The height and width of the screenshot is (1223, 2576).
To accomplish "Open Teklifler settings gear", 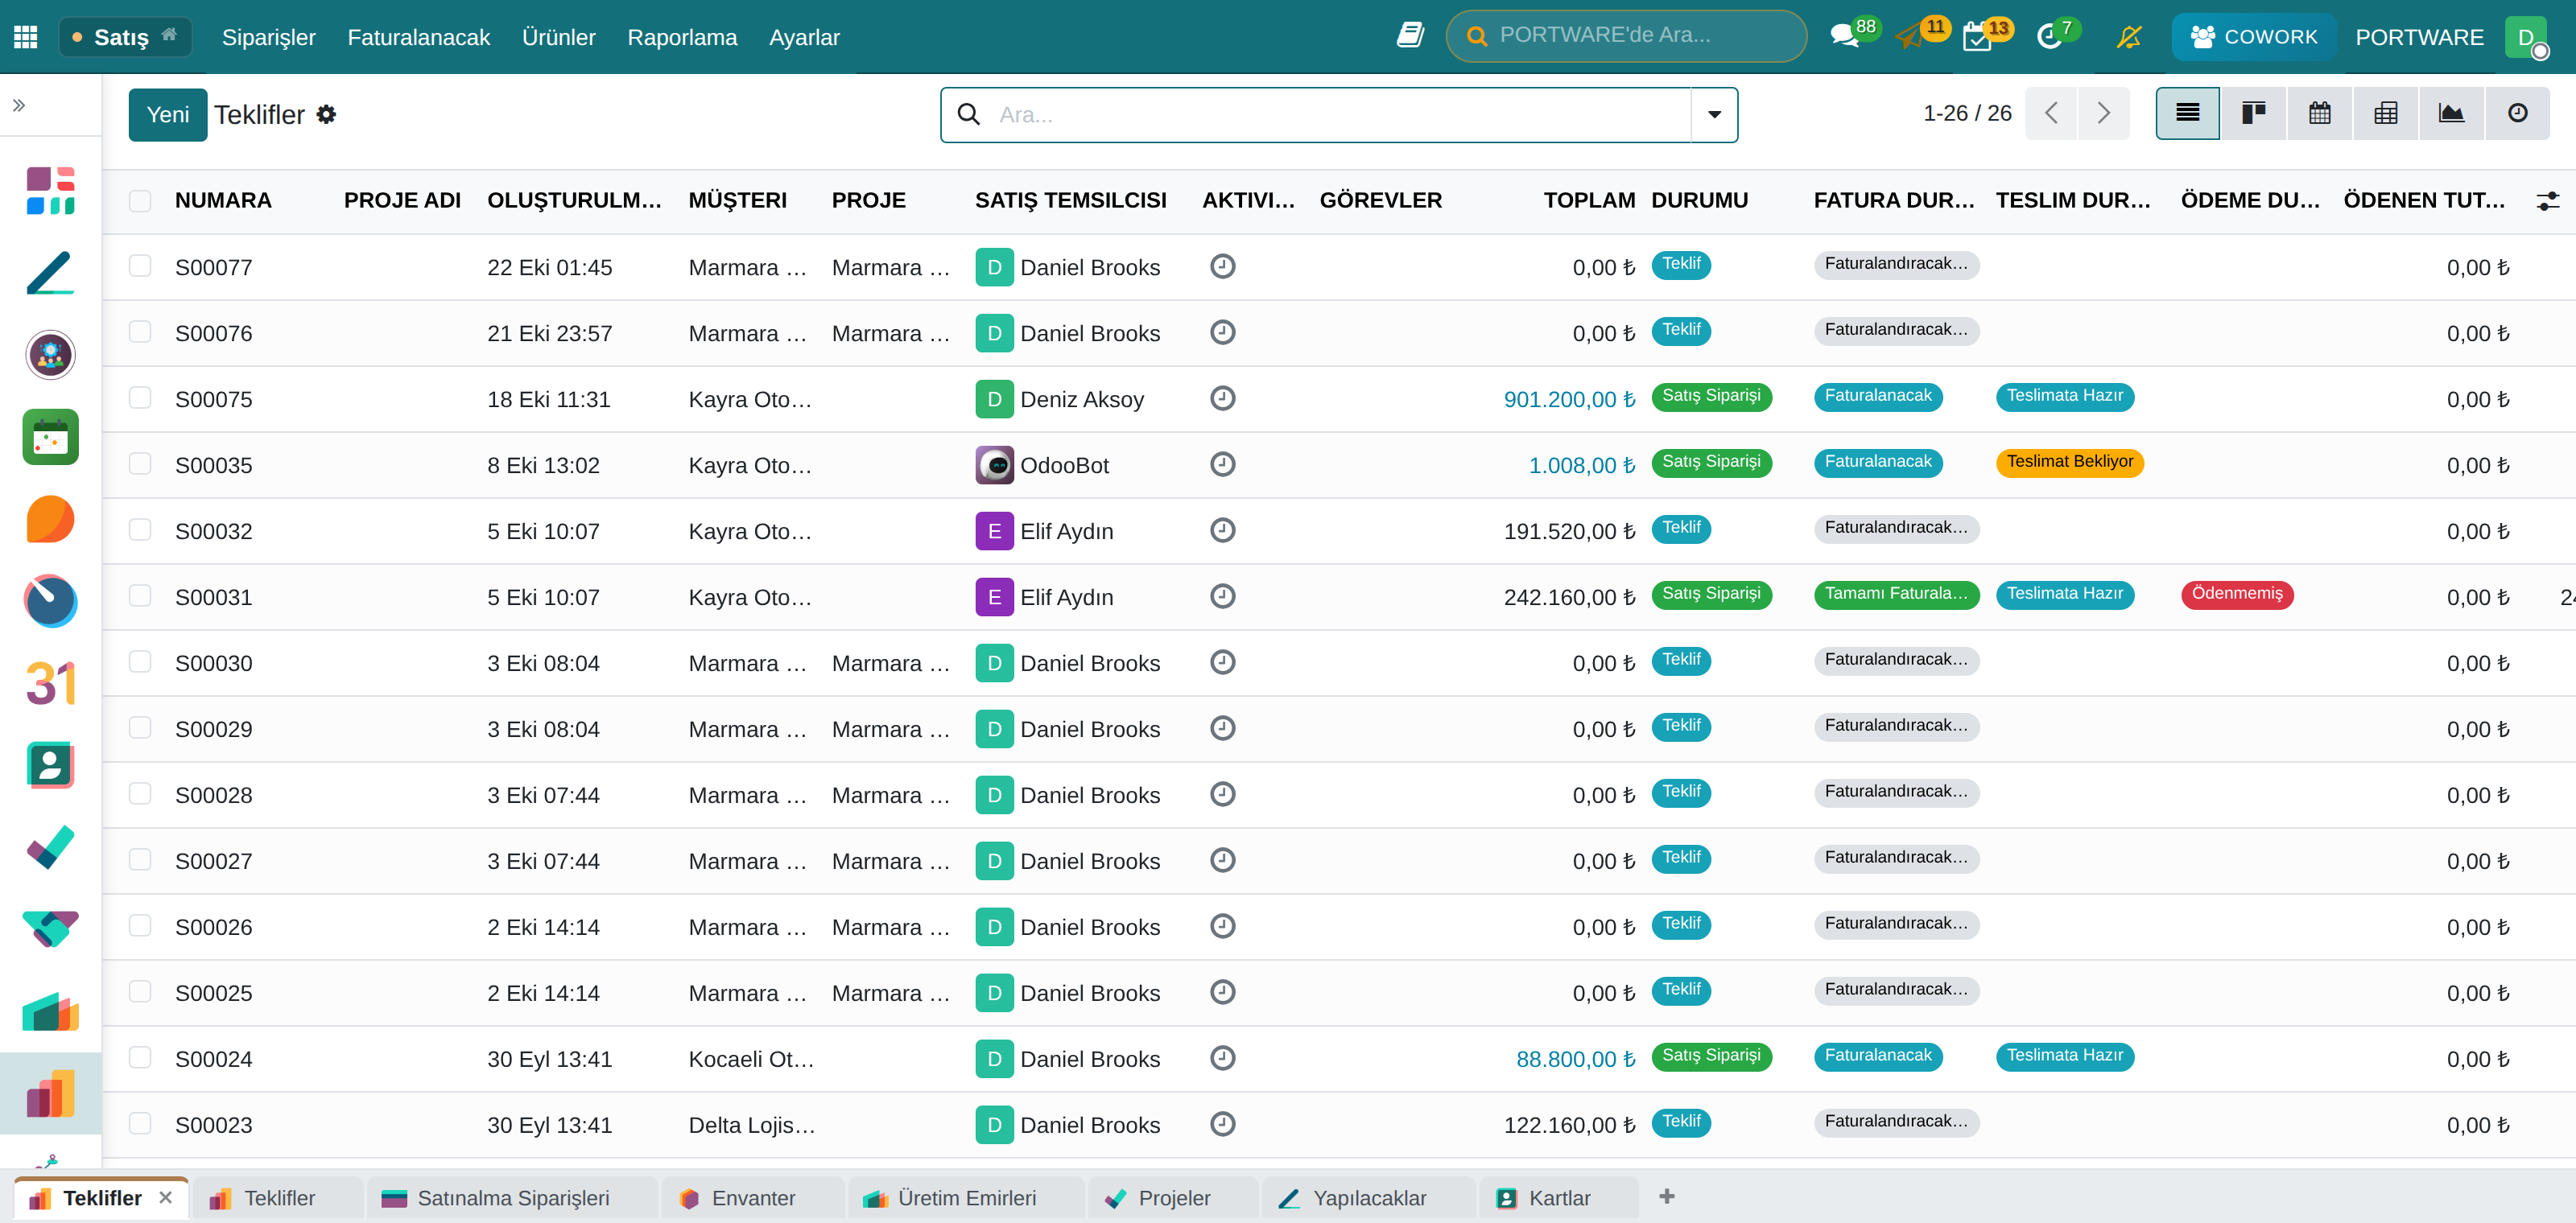I will point(326,115).
